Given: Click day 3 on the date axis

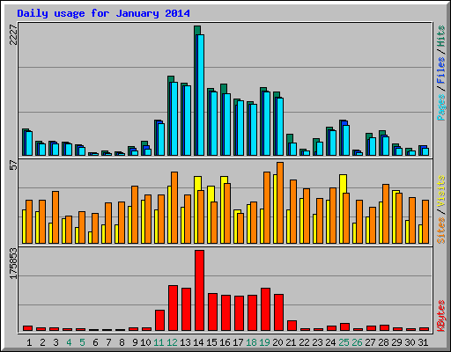Looking at the screenshot, I should pyautogui.click(x=55, y=342).
